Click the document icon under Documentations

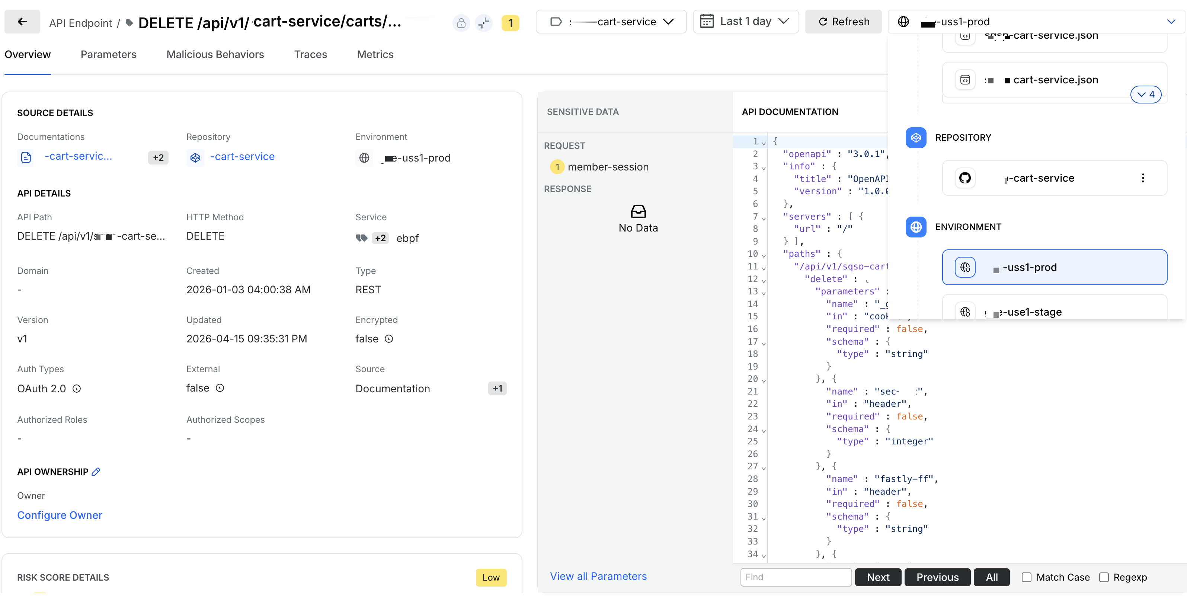(x=26, y=157)
